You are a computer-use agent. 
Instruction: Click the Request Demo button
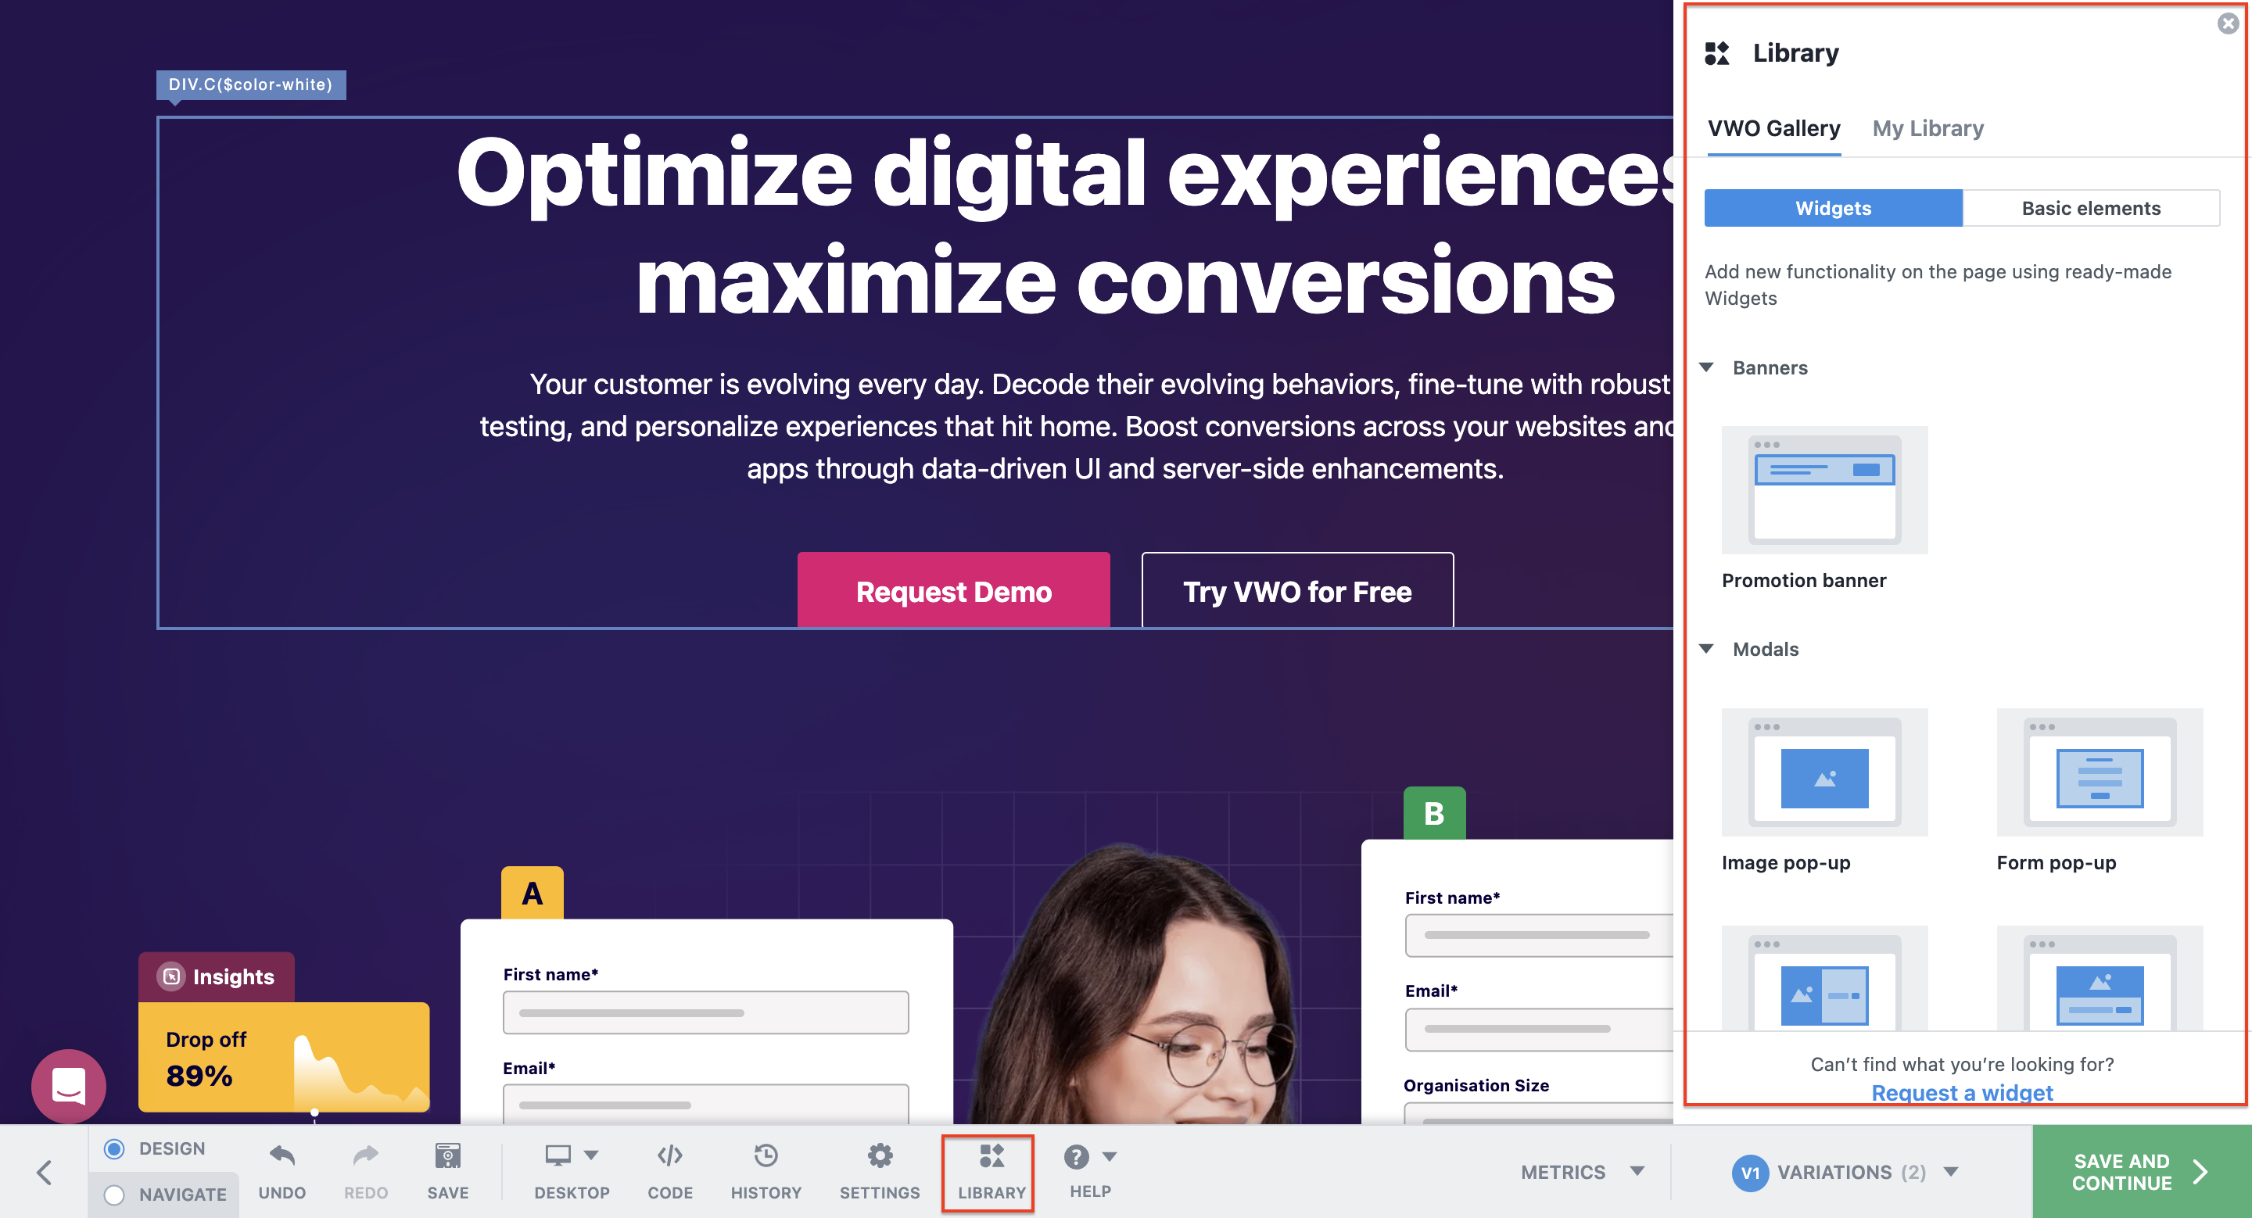pos(953,589)
